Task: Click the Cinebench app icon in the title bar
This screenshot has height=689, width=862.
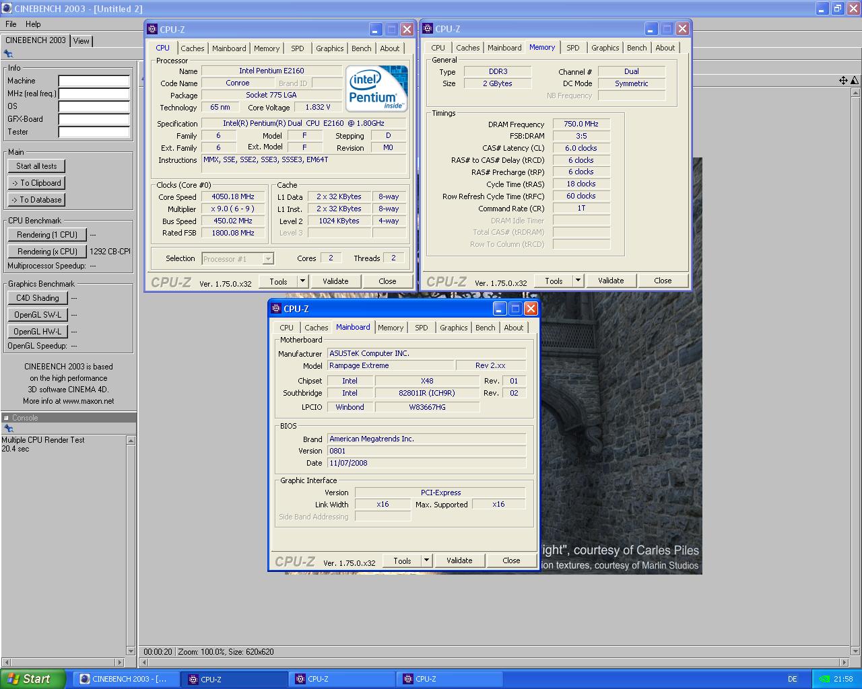Action: point(6,8)
